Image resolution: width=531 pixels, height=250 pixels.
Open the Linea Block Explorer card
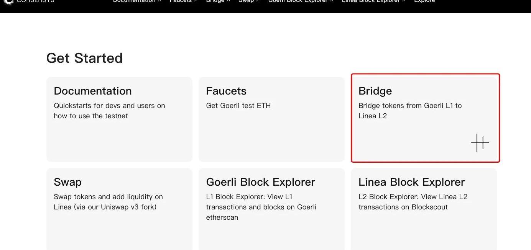click(424, 209)
